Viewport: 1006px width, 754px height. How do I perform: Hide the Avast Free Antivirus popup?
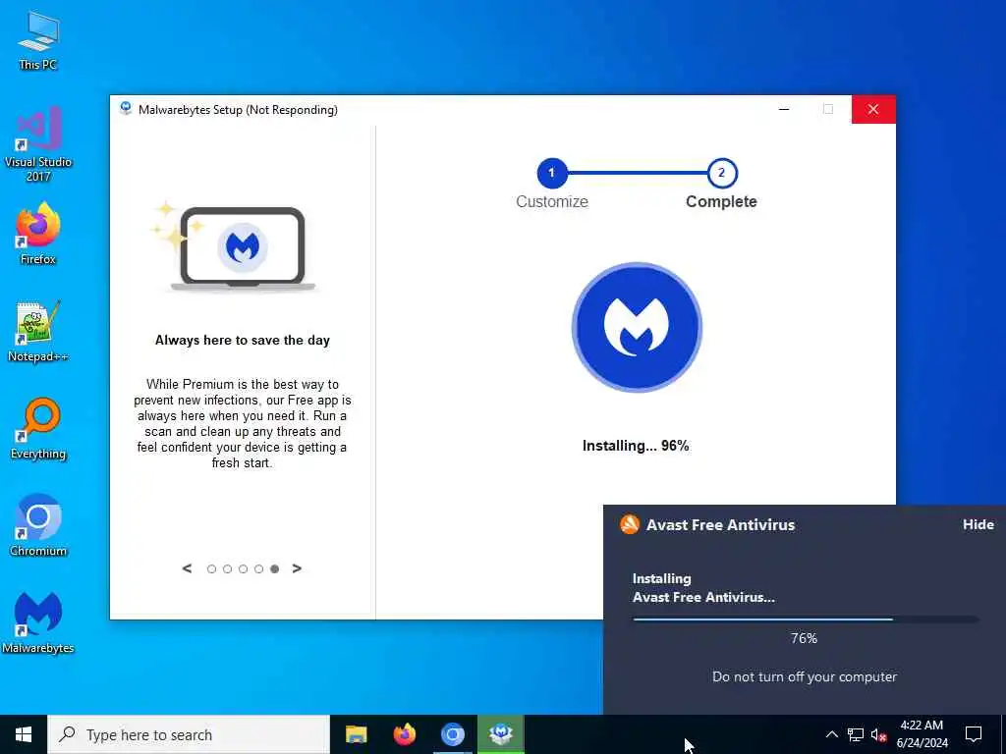pos(978,524)
